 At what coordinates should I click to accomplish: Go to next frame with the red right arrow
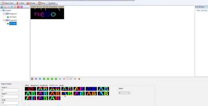tap(75, 79)
